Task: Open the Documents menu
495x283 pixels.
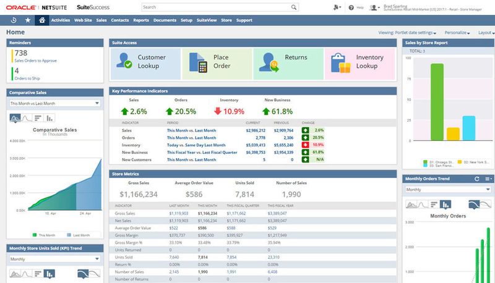Action: click(x=165, y=20)
